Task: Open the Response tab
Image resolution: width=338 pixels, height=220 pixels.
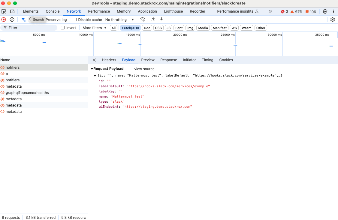Action: click(168, 60)
